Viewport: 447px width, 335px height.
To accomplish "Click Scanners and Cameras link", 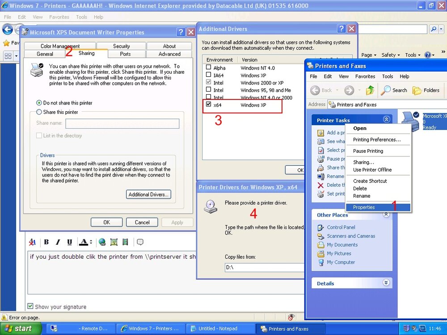I will click(351, 236).
